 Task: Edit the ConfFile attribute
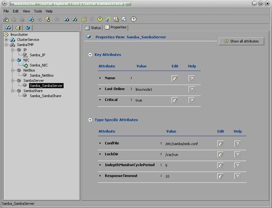pos(220,144)
